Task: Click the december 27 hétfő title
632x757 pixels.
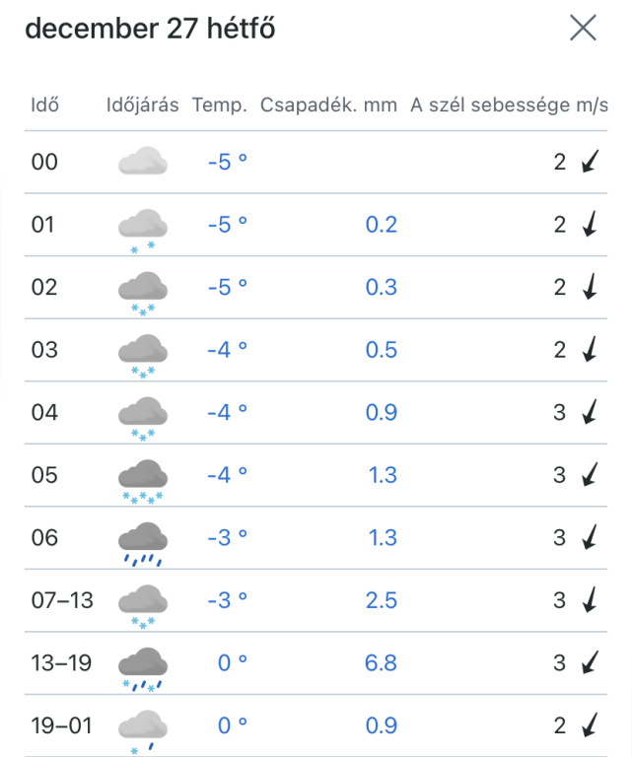Action: point(150,30)
